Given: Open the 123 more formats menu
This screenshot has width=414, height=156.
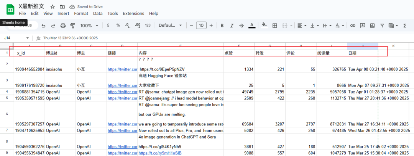Looking at the screenshot, I should click(148, 26).
